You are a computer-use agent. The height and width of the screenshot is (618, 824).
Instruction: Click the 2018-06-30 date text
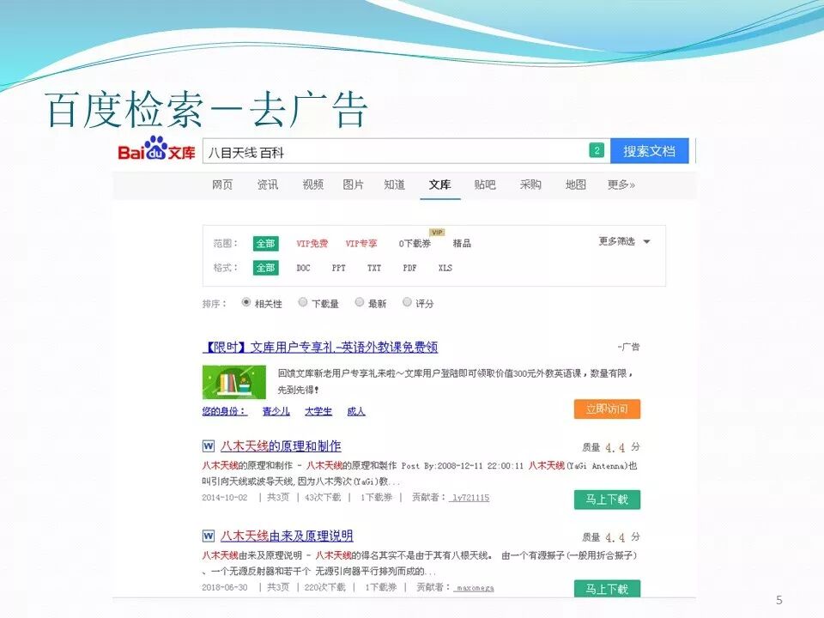[224, 587]
